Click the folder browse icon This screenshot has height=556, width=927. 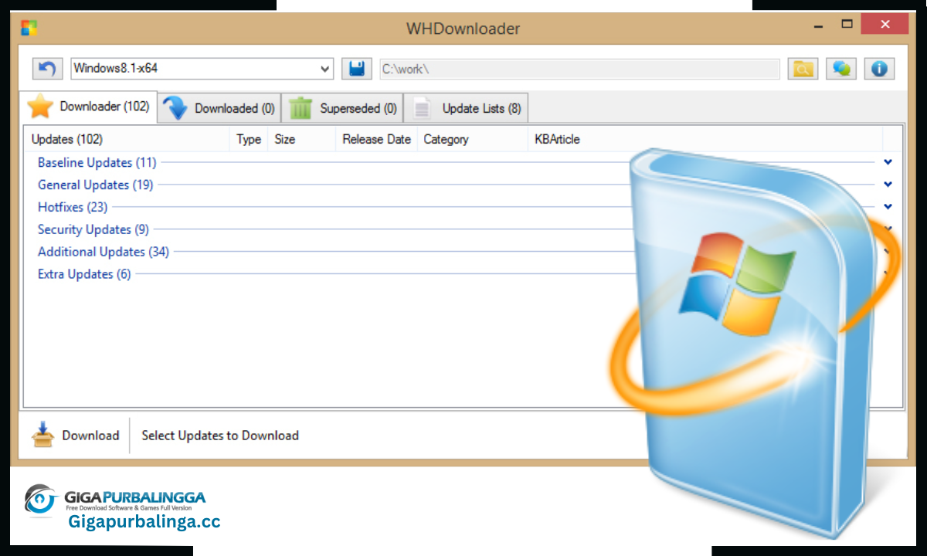click(x=803, y=68)
